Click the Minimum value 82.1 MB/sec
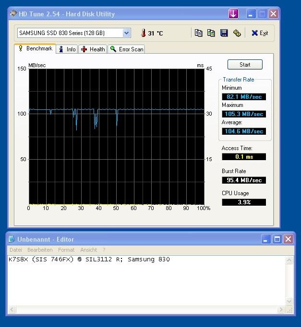Image resolution: width=301 pixels, height=327 pixels. point(244,96)
